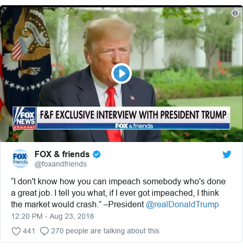
Task: Click the FOX & friends account name
Action: tap(62, 154)
